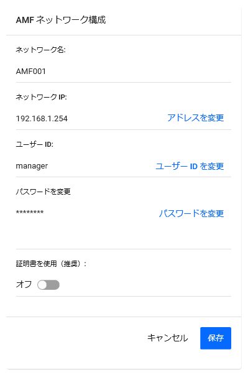Open the アドレスを変更 link

click(195, 118)
